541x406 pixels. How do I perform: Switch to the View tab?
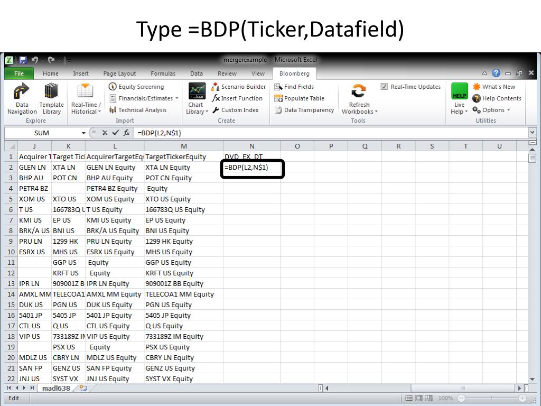tap(258, 73)
